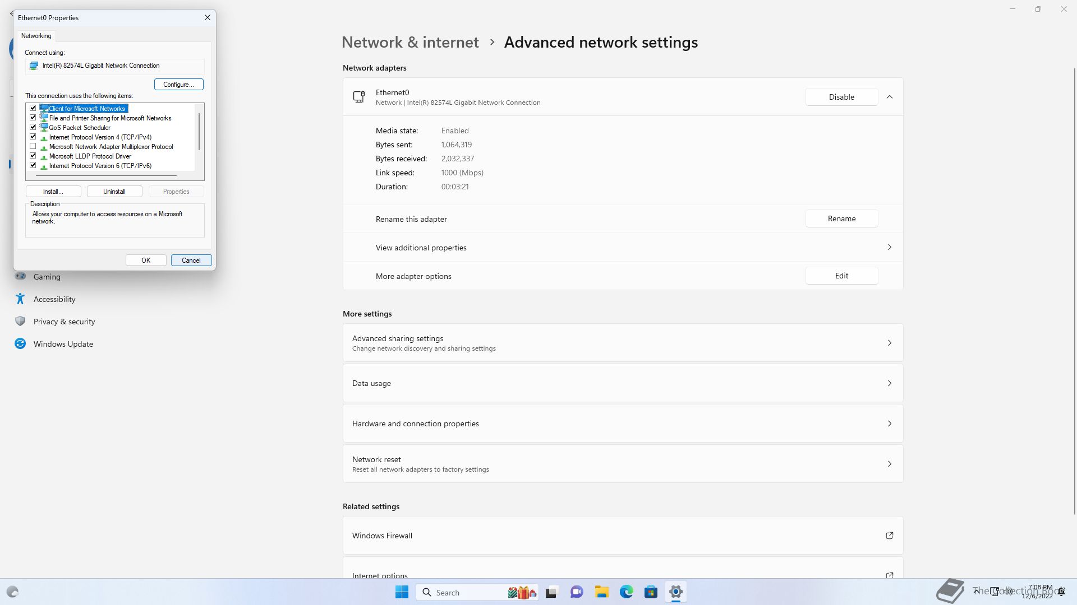Close the Ethernet0 Properties dialog
Image resolution: width=1077 pixels, height=605 pixels.
click(x=208, y=17)
